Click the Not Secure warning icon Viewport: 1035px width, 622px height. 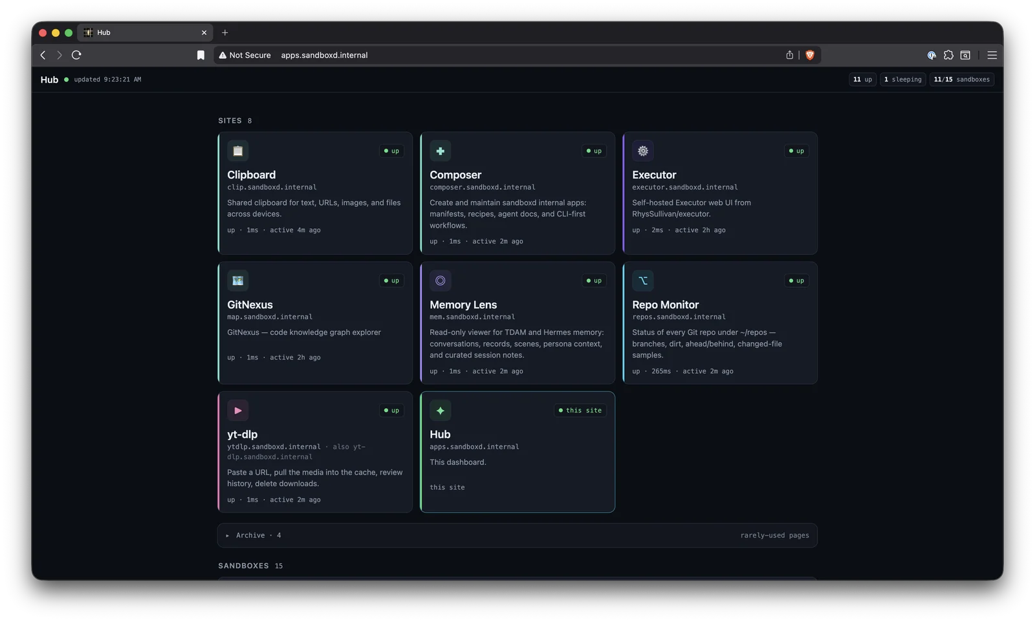223,55
